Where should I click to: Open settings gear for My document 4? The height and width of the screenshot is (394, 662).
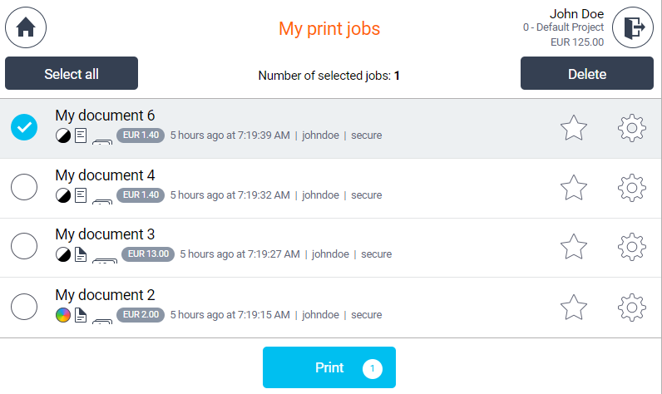[632, 188]
